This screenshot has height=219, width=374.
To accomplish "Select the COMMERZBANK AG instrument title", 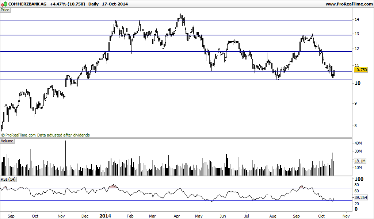I will [x=27, y=4].
